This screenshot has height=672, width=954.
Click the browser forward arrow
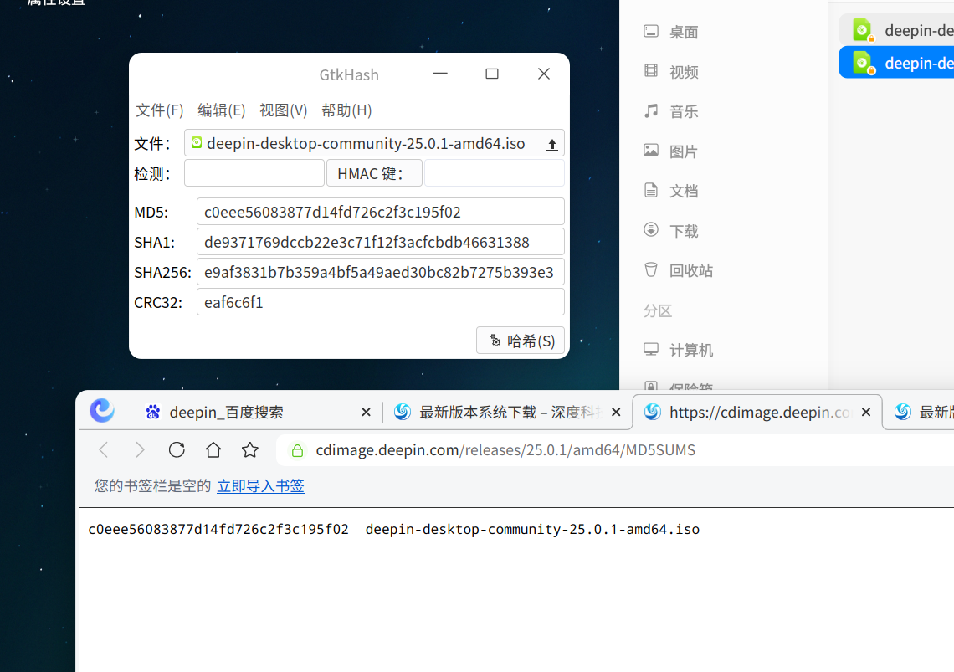pyautogui.click(x=140, y=450)
